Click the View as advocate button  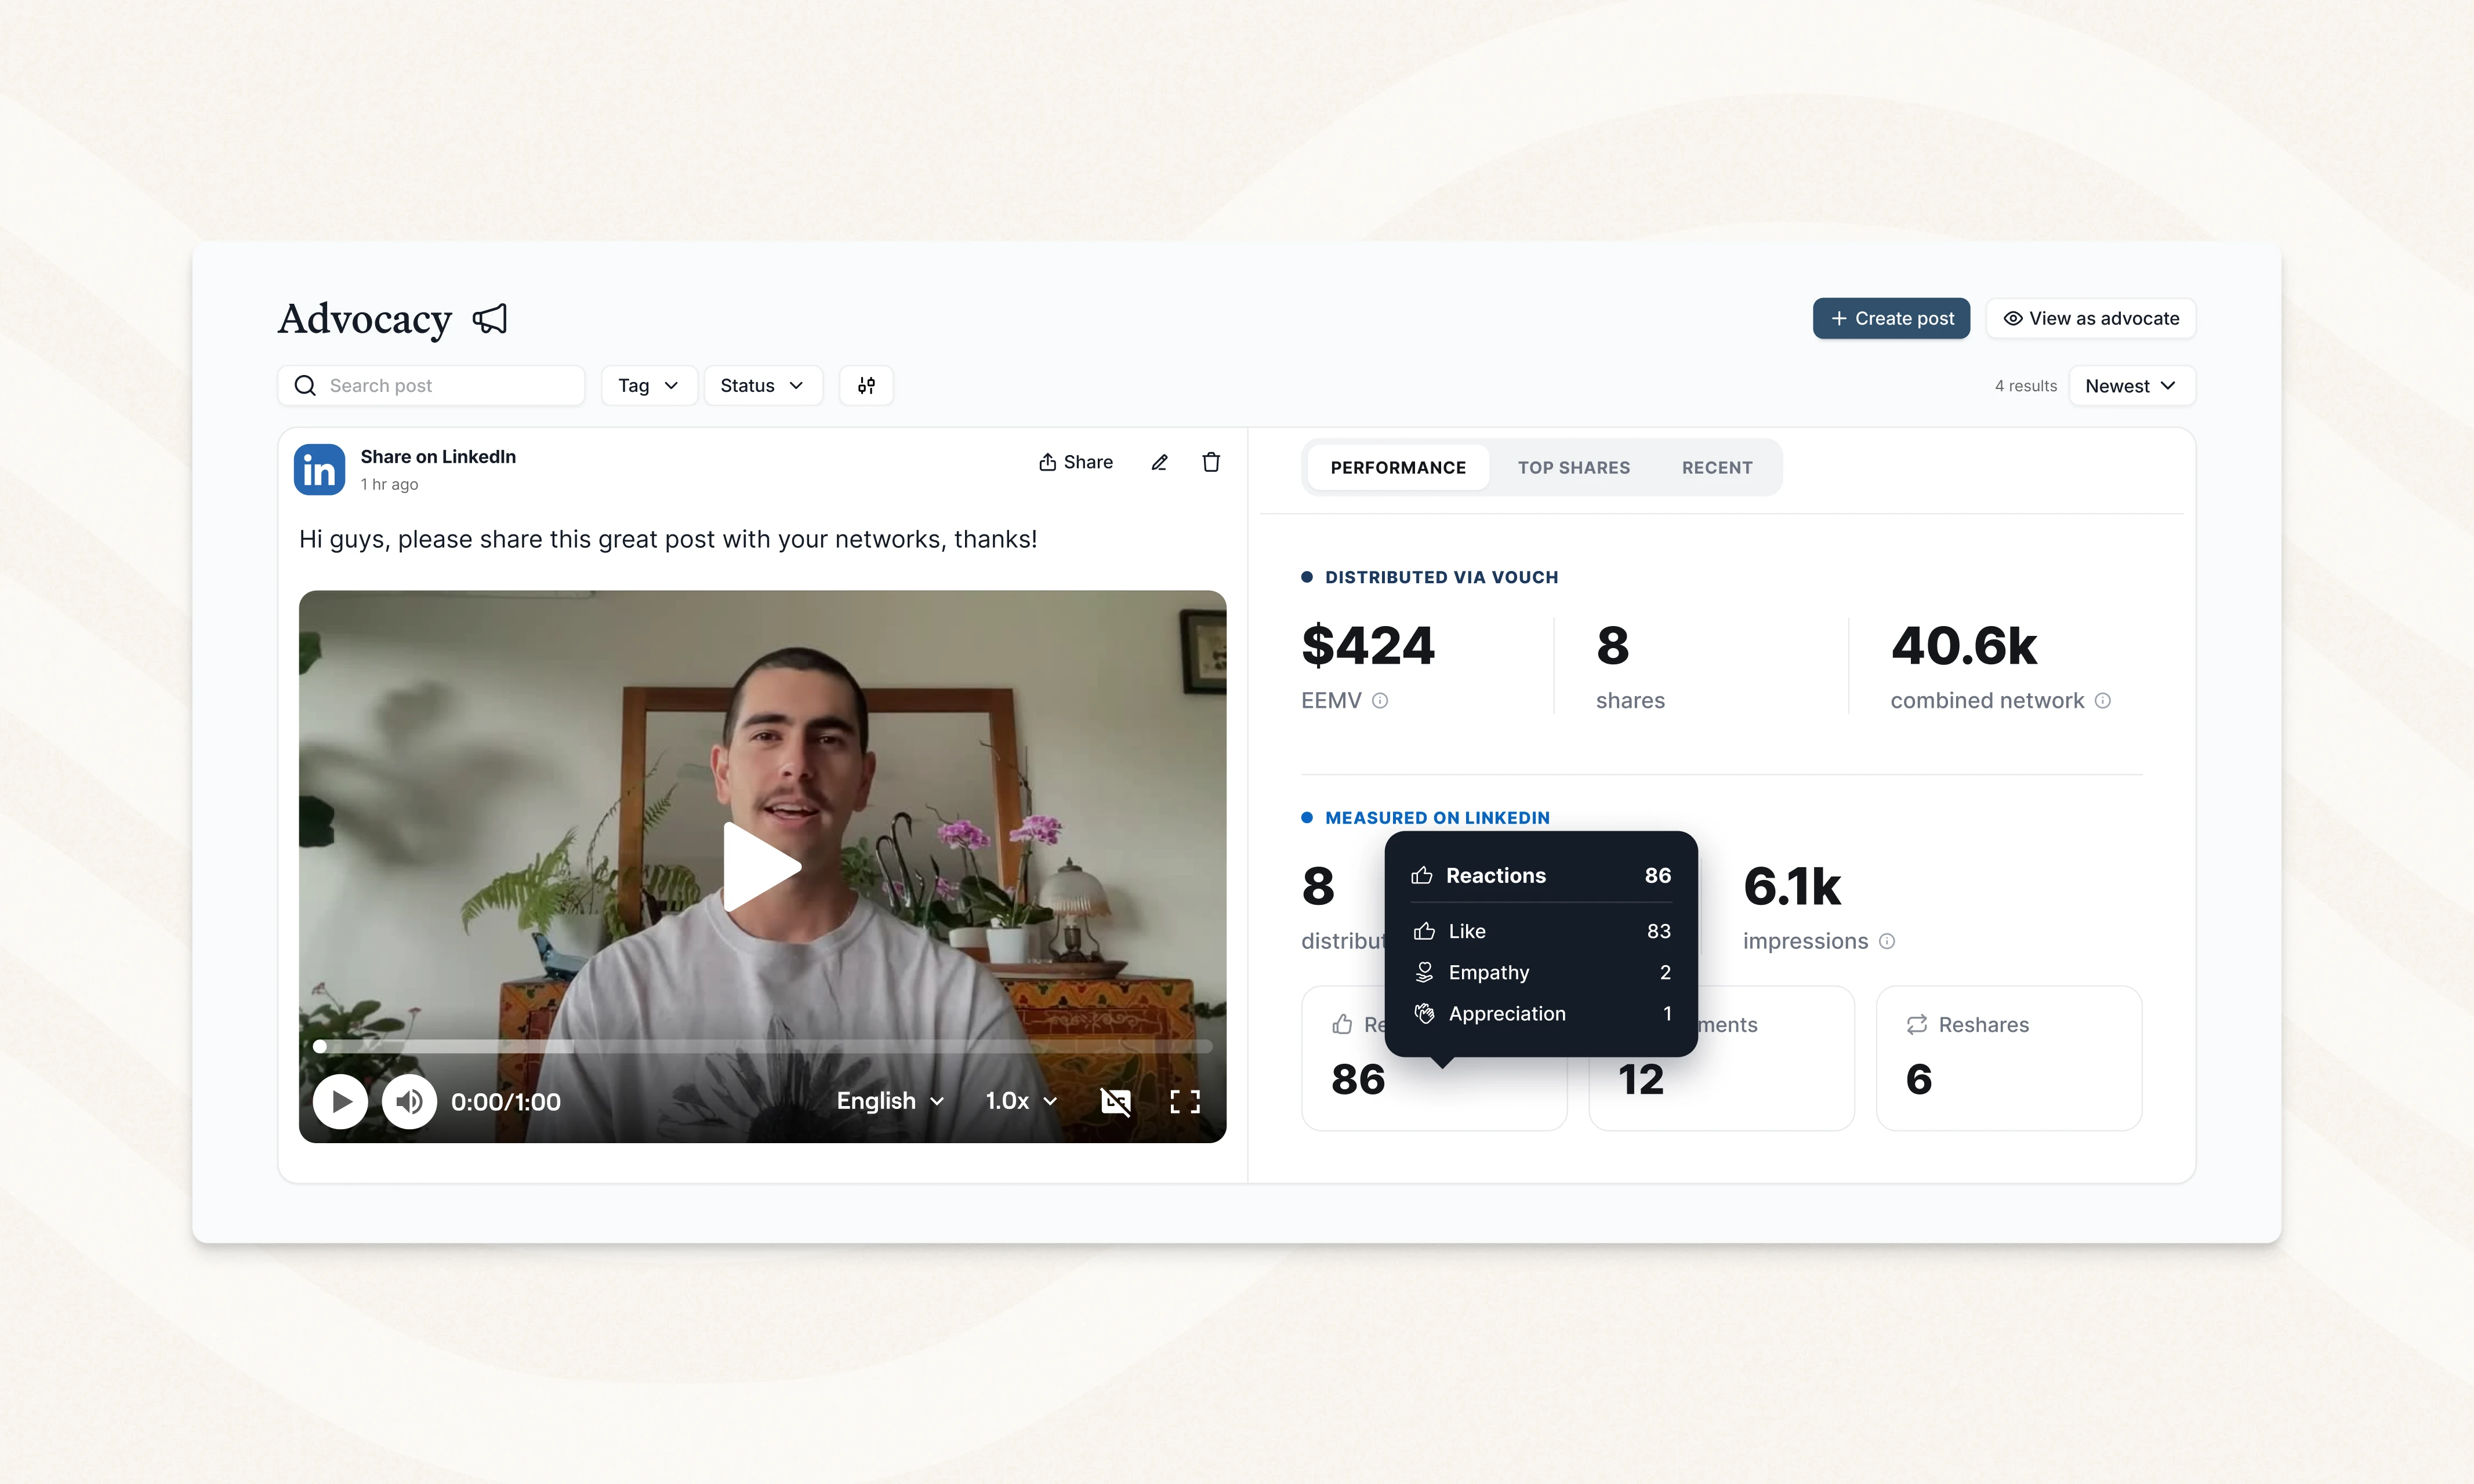tap(2091, 319)
